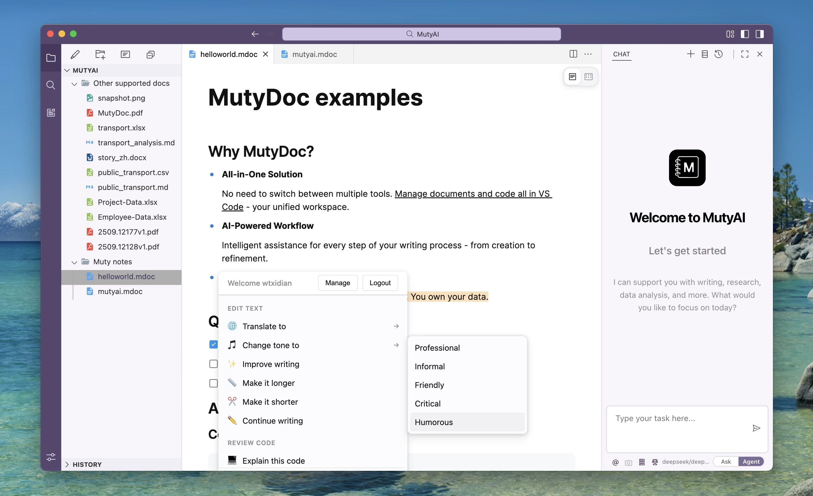Click the split editor icon
This screenshot has height=496, width=813.
(573, 54)
